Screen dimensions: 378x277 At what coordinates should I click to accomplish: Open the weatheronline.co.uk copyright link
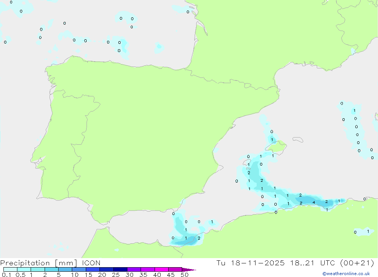(346, 274)
